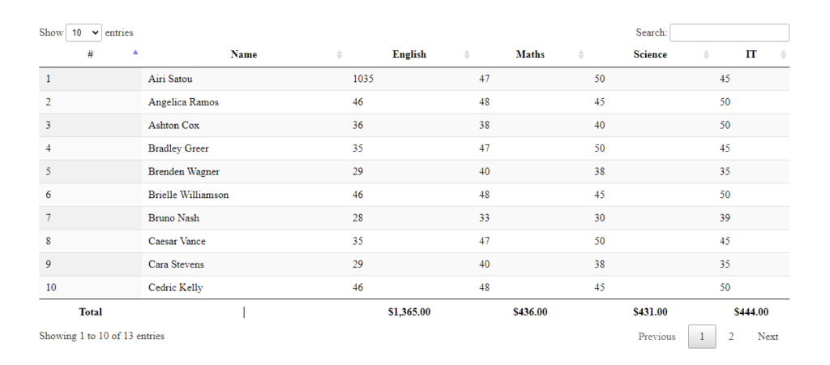
Task: Open the Show entries dropdown
Action: click(x=83, y=32)
